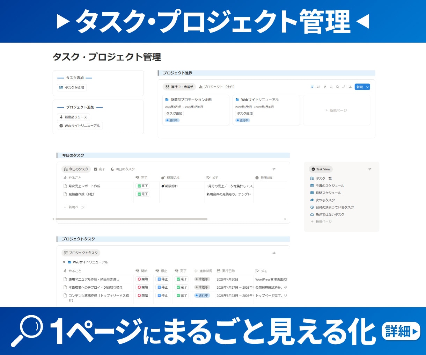Click Webサイトリニューアル project add button
426x355 pixels.
click(x=80, y=126)
